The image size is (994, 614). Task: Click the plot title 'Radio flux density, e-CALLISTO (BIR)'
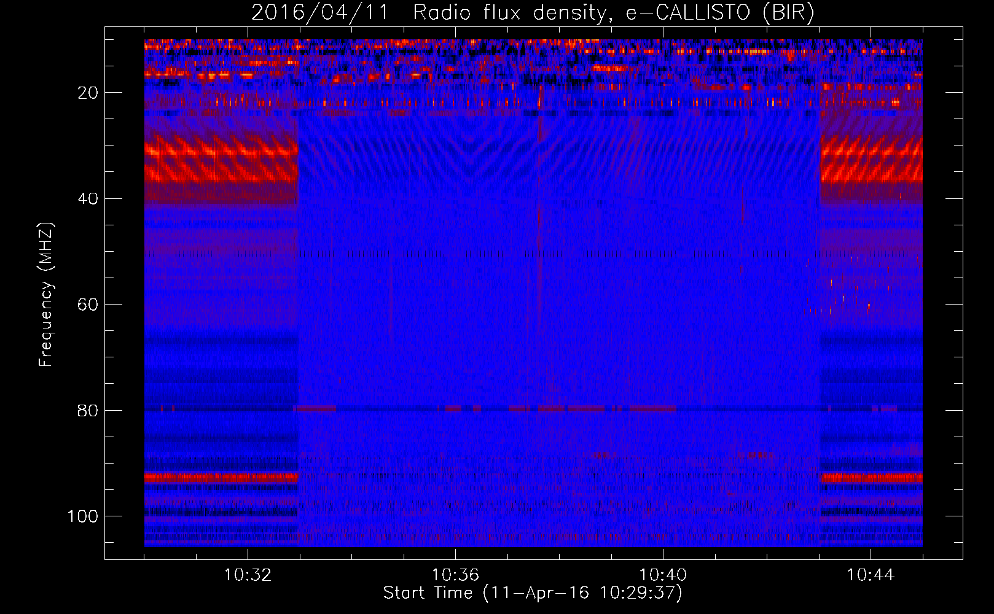pyautogui.click(x=614, y=13)
